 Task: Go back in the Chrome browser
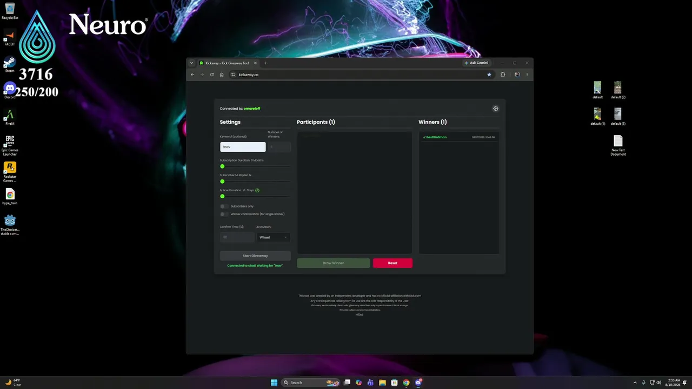(192, 75)
